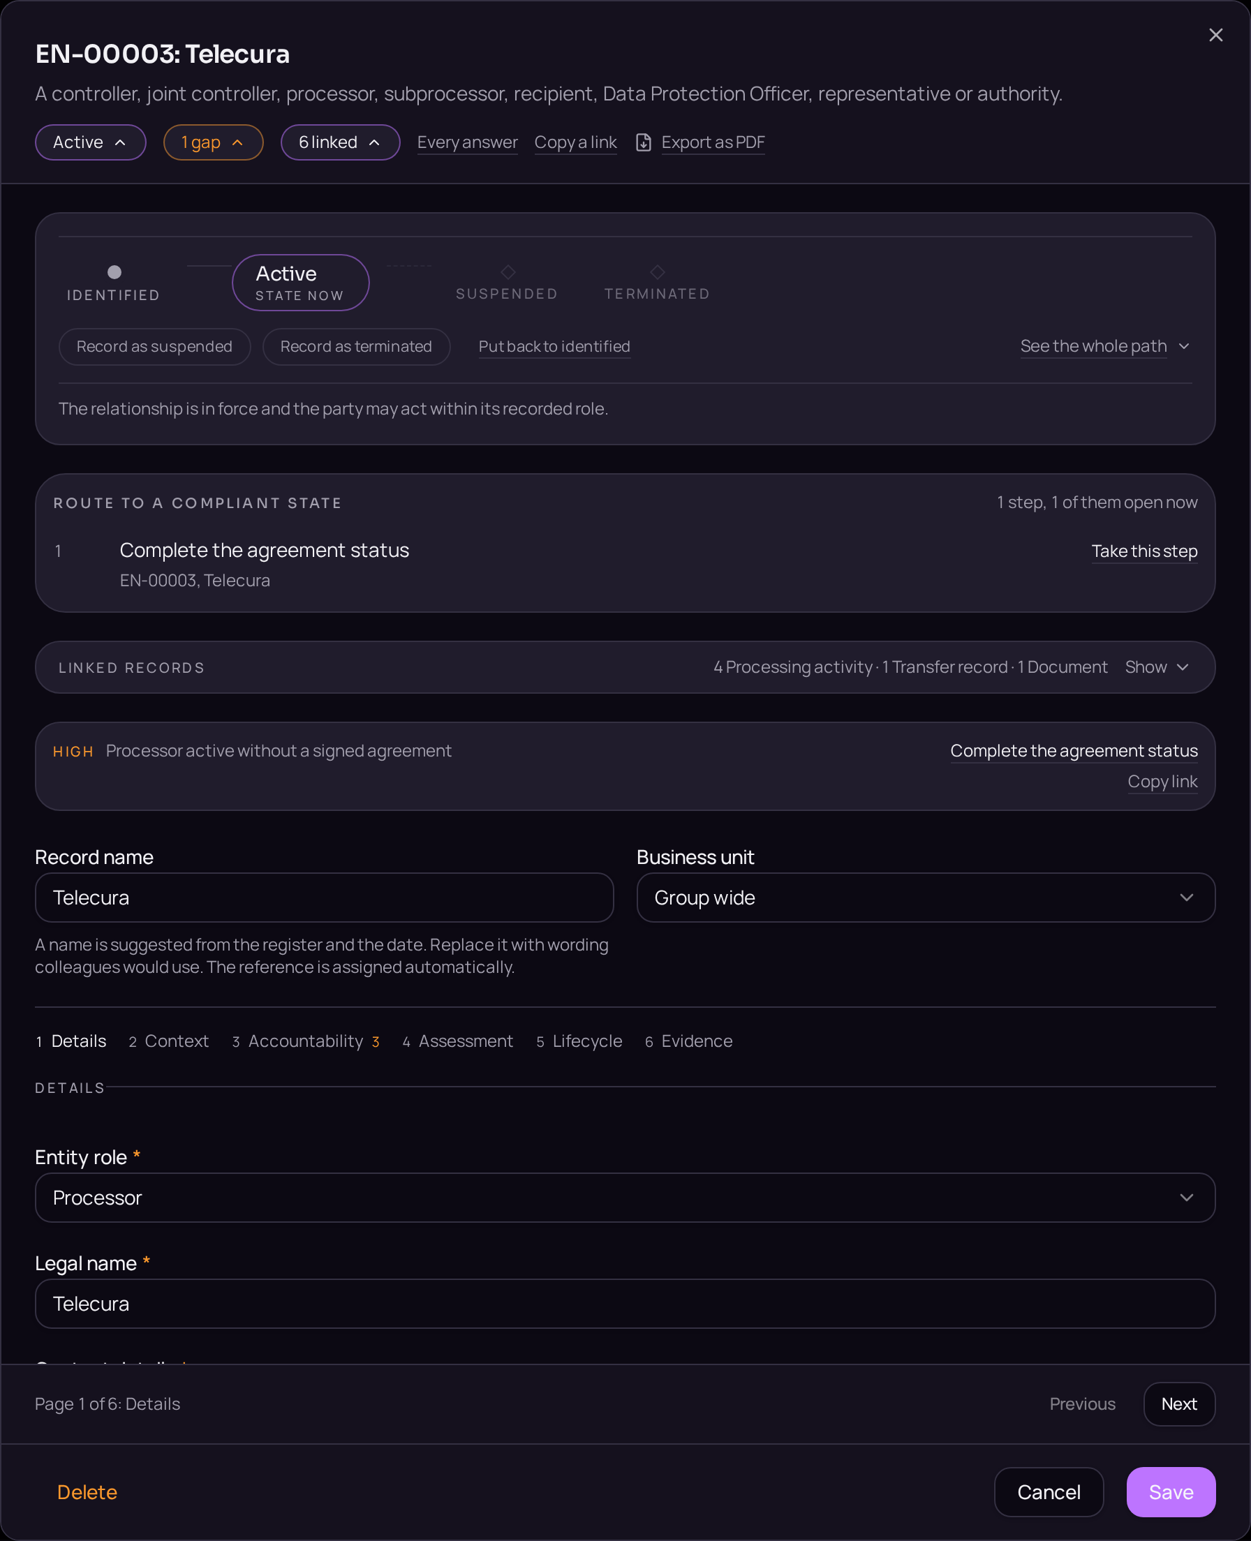Click into the Legal name field
Image resolution: width=1251 pixels, height=1541 pixels.
click(x=625, y=1304)
